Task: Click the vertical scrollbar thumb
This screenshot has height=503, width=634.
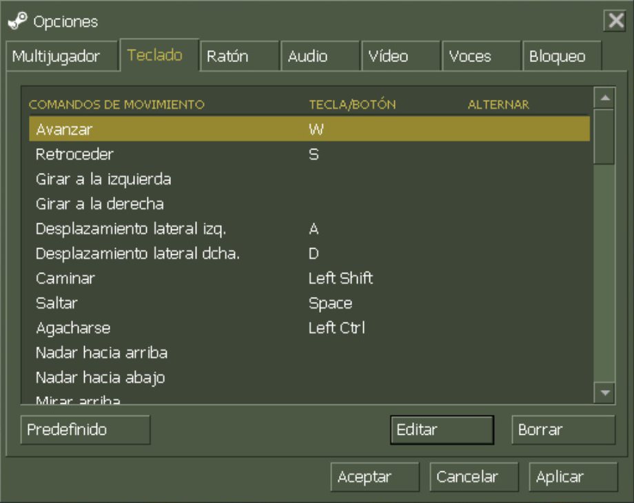Action: pyautogui.click(x=604, y=136)
